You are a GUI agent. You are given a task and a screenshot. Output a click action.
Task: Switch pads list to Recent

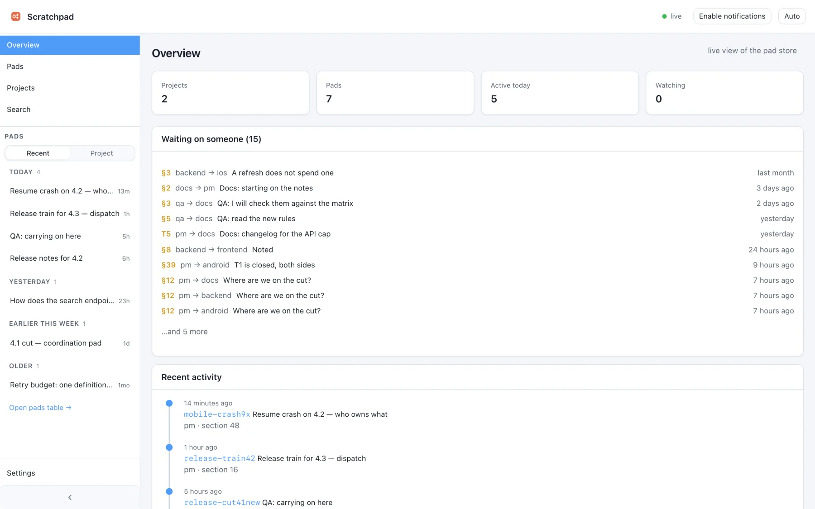pyautogui.click(x=38, y=153)
